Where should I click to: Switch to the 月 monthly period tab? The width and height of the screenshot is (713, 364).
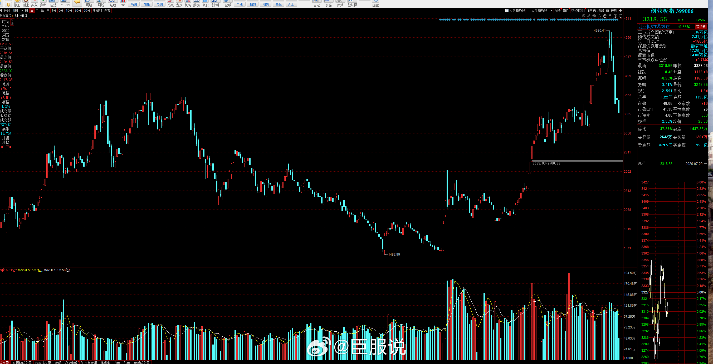pyautogui.click(x=37, y=11)
